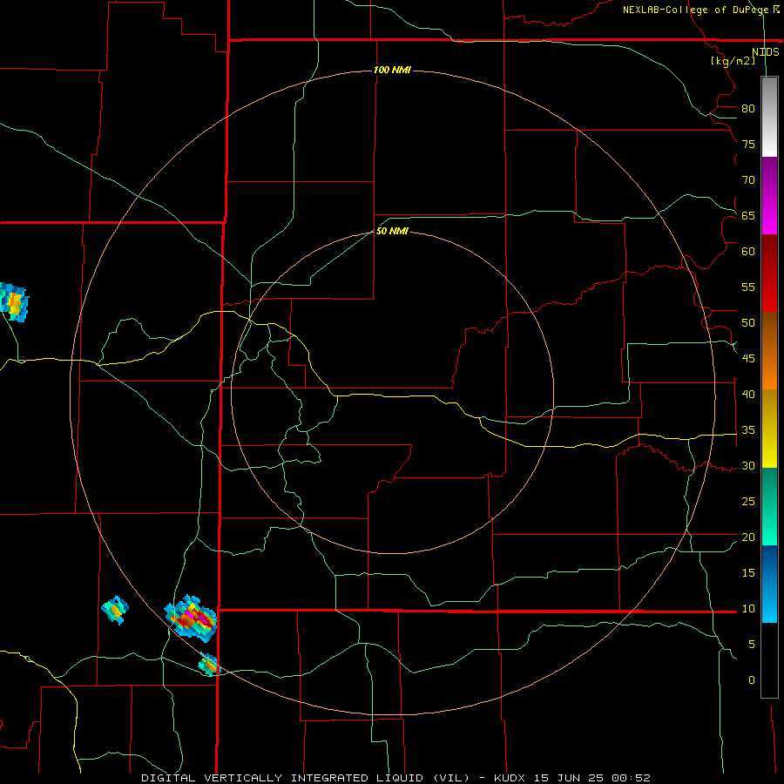Click the yellow segment of the color bar
This screenshot has width=784, height=784.
pos(769,429)
